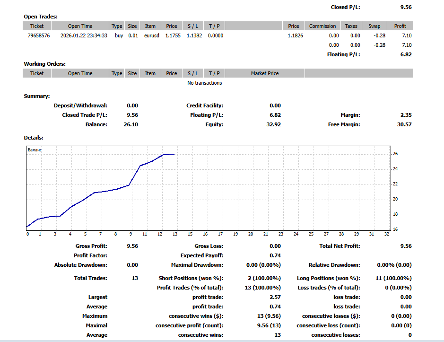Select Profit Trades value 13 (100.00%)

pos(263,288)
